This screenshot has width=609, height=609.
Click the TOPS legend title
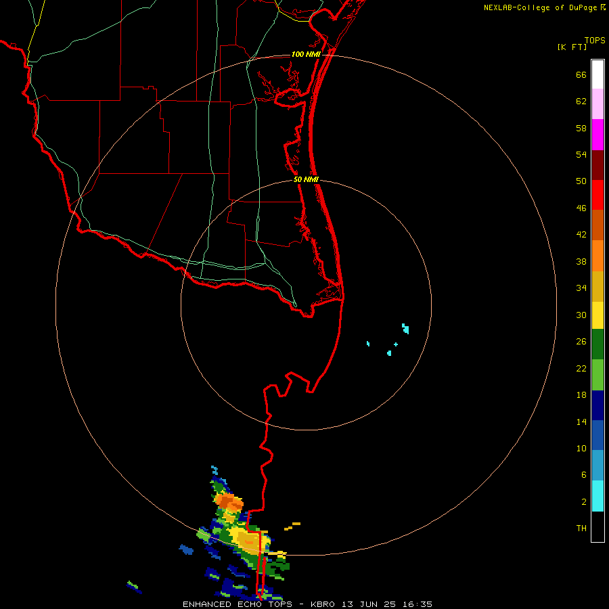click(595, 41)
